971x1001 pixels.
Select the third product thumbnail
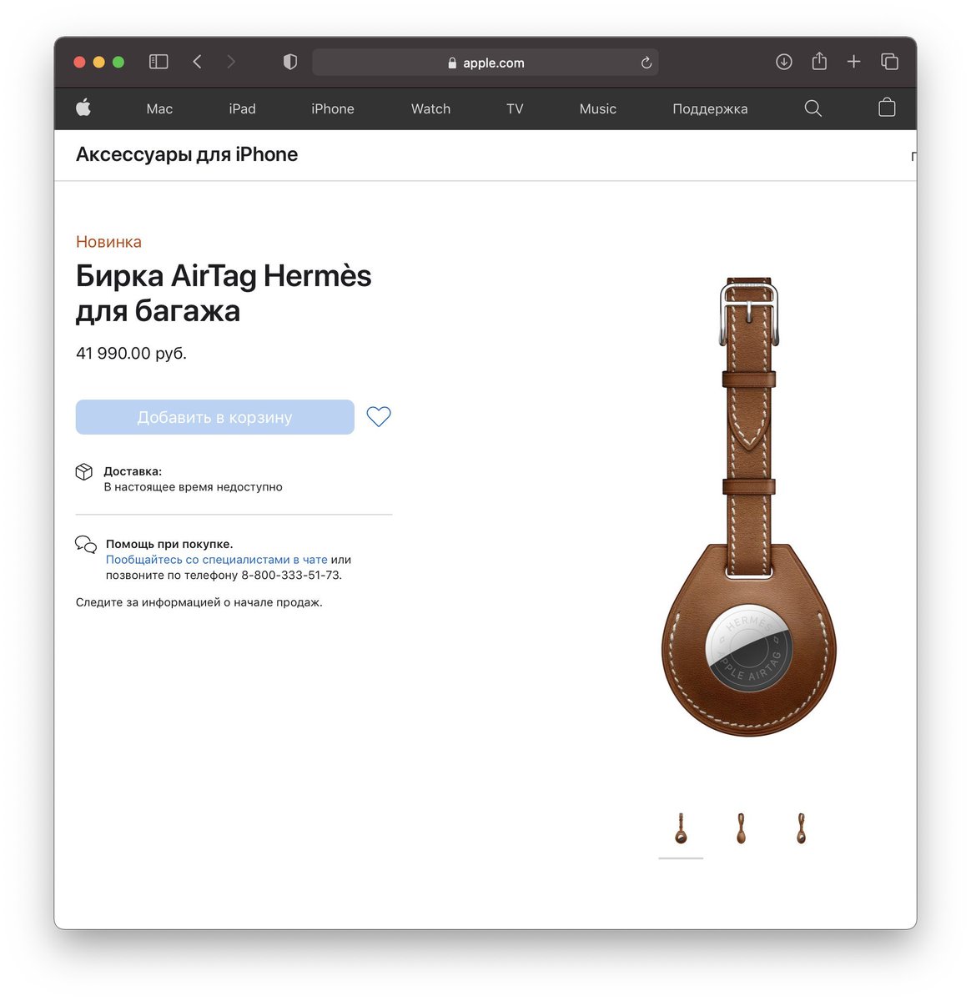coord(801,828)
